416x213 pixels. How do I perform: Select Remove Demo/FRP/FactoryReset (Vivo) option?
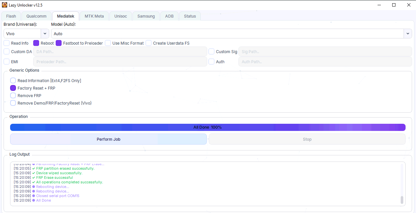[x=13, y=103]
